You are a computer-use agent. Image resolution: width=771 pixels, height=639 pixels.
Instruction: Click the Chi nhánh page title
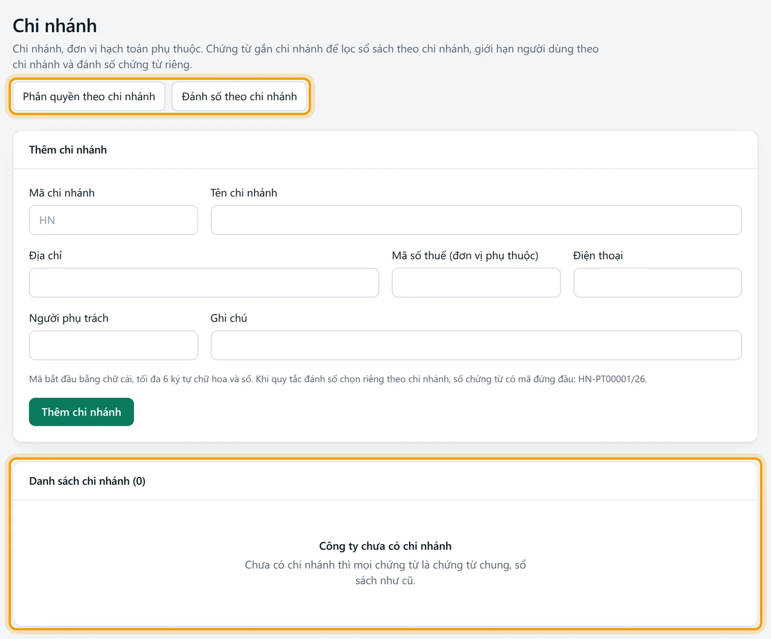(x=54, y=26)
